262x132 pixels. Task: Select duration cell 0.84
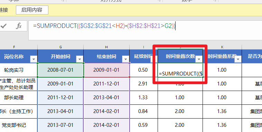click(143, 112)
